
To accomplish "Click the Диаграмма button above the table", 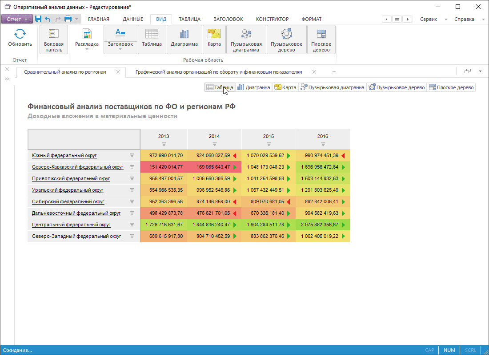I will pos(253,87).
